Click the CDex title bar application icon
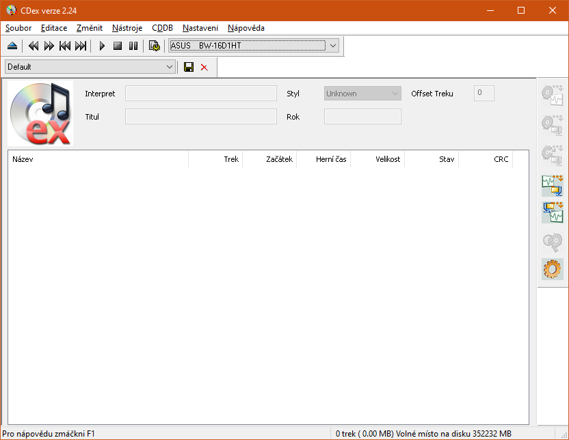 (11, 10)
